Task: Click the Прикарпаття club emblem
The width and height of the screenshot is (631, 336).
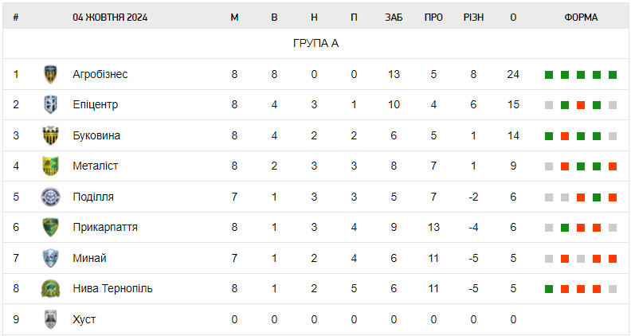Action: [x=50, y=227]
